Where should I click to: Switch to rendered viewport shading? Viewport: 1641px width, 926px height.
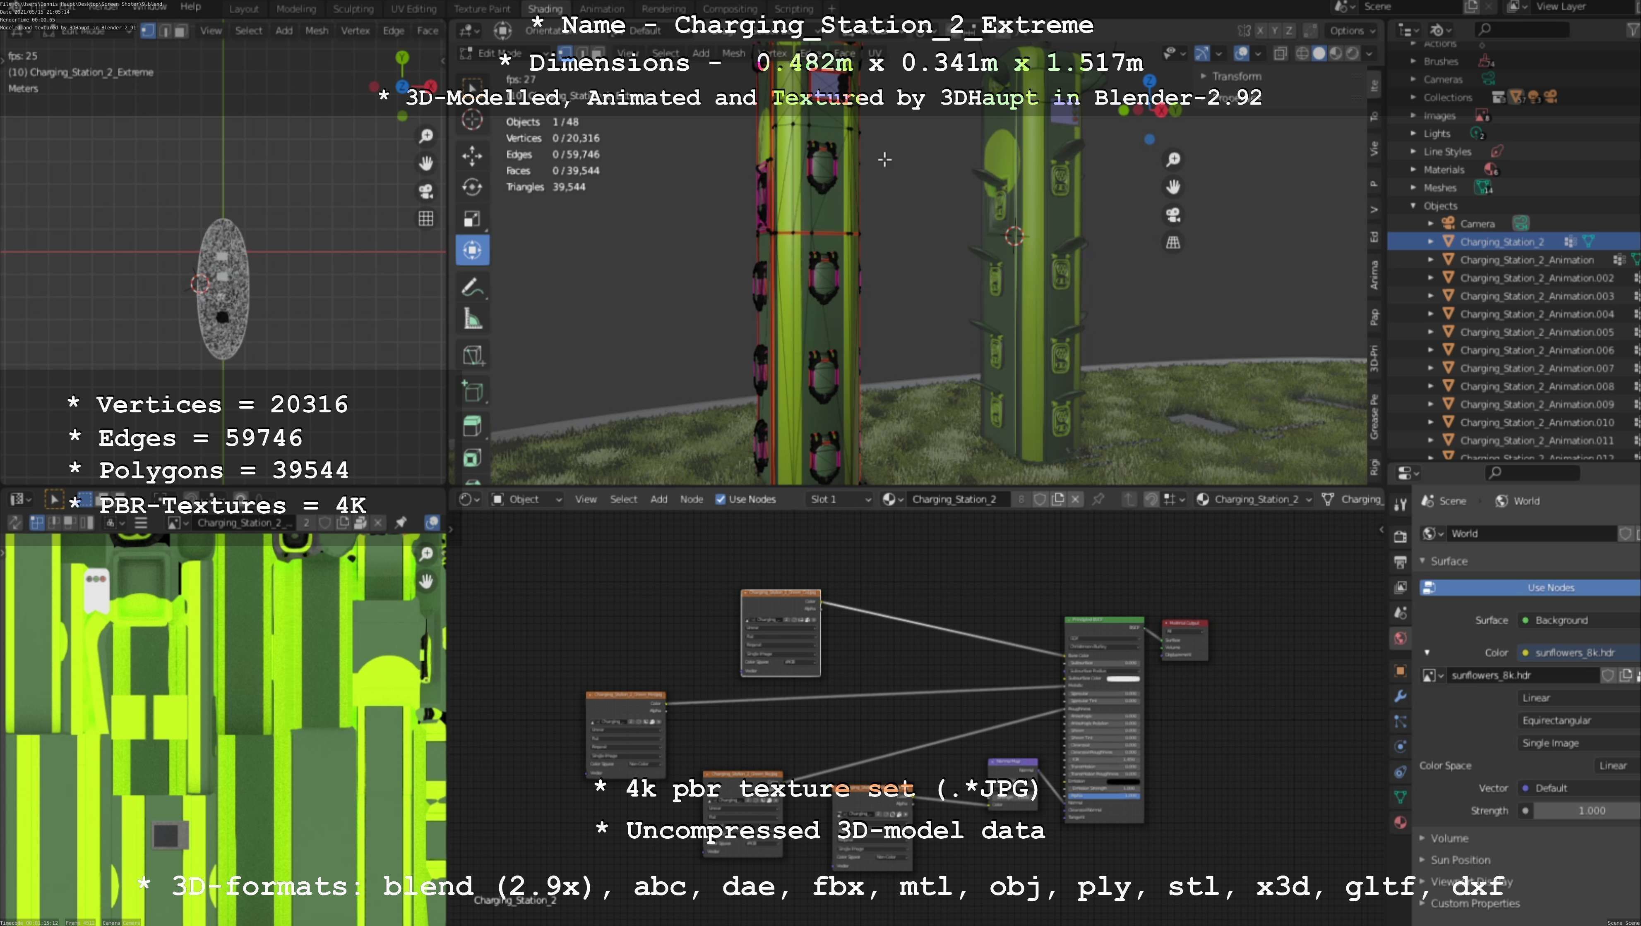(x=1352, y=53)
